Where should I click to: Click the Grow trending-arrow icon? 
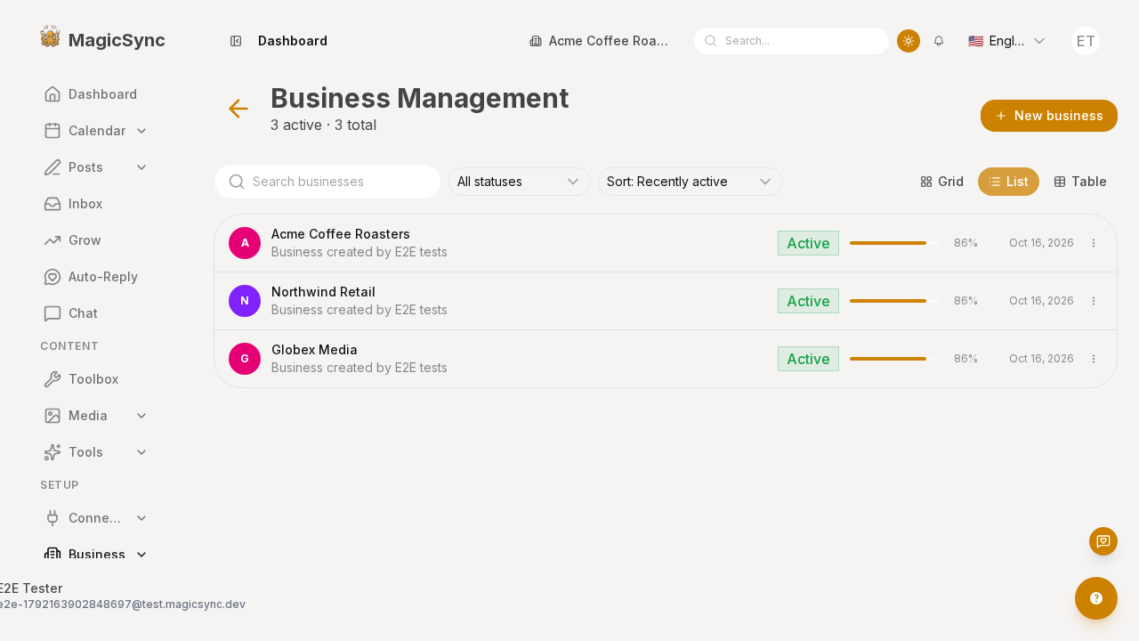pos(53,240)
